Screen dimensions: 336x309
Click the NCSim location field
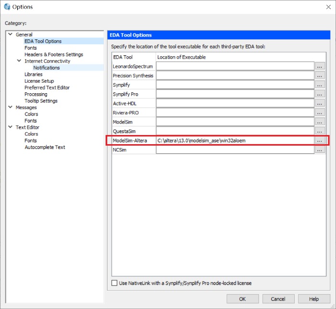click(235, 150)
